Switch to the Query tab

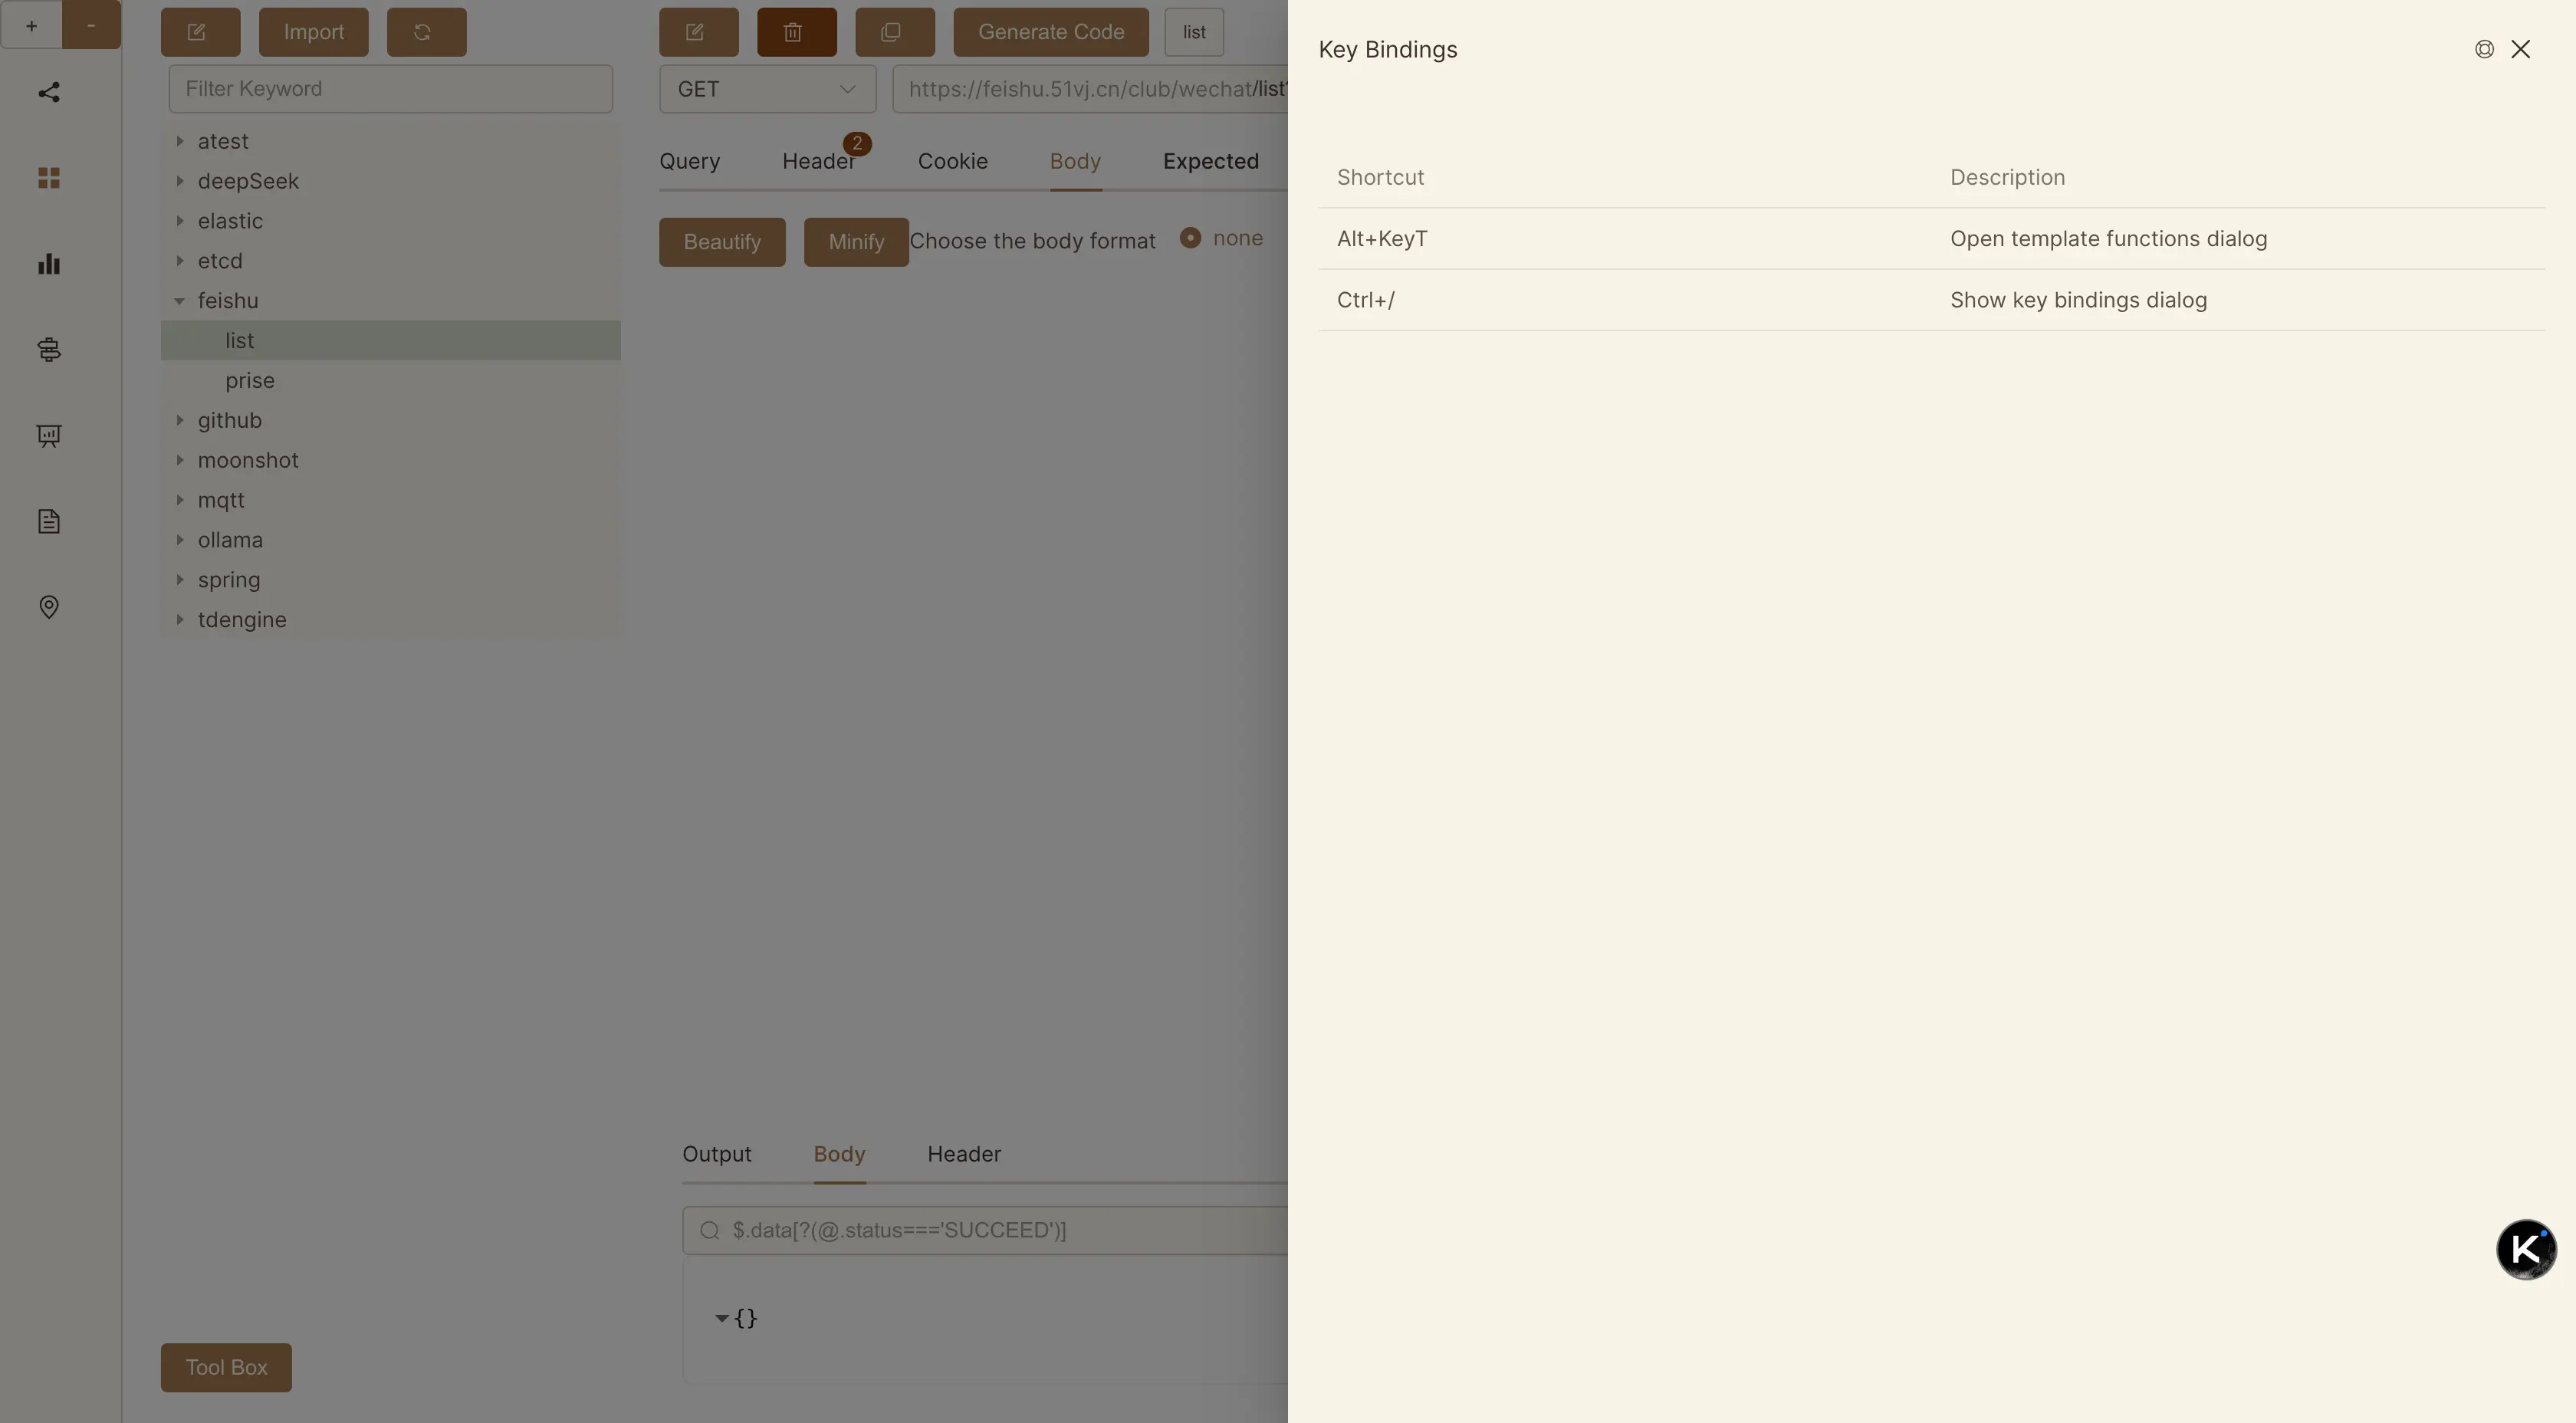pos(689,161)
